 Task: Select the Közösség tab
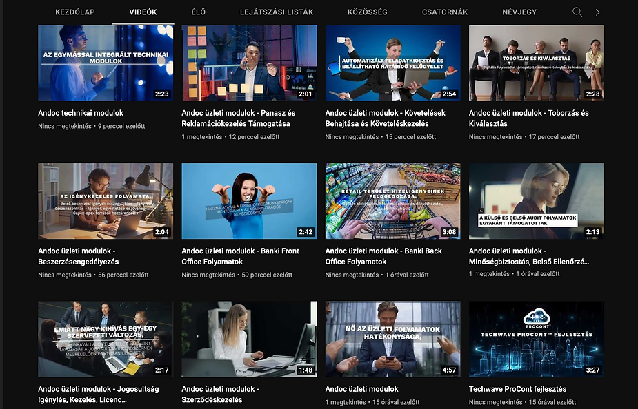pos(368,12)
